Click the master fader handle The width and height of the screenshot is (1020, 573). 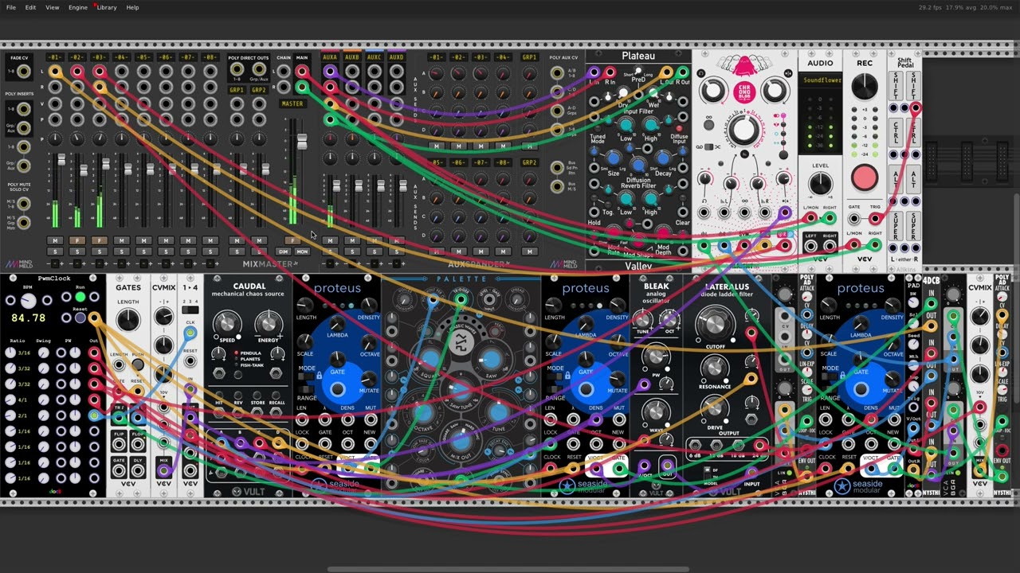click(x=302, y=142)
